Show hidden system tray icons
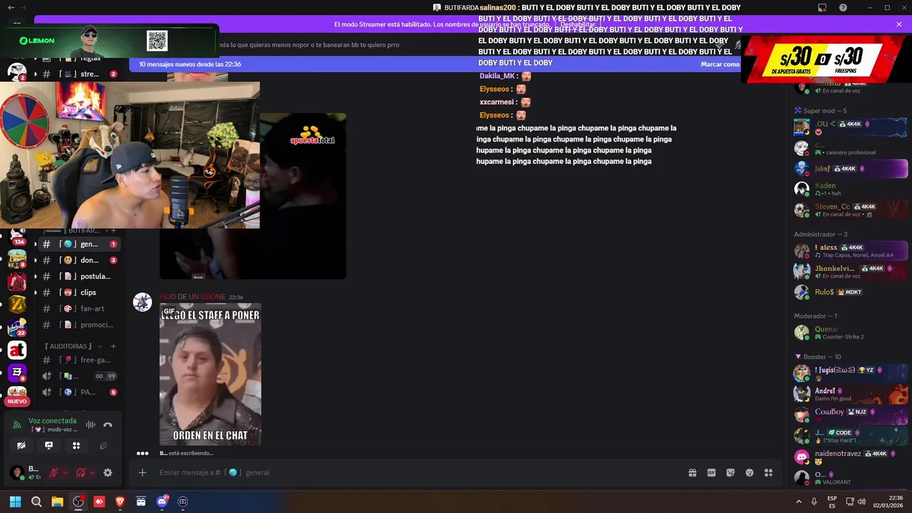912x513 pixels. coord(798,502)
